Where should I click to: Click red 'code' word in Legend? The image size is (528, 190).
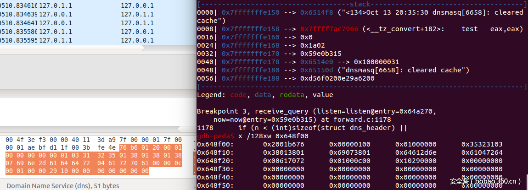pos(238,95)
